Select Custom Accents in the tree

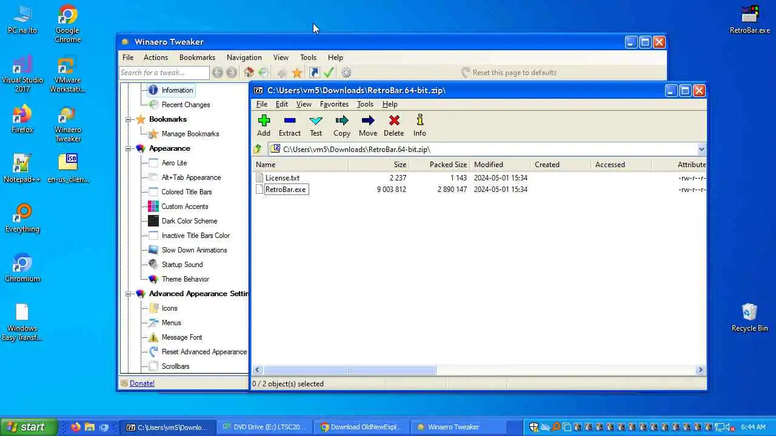(185, 206)
